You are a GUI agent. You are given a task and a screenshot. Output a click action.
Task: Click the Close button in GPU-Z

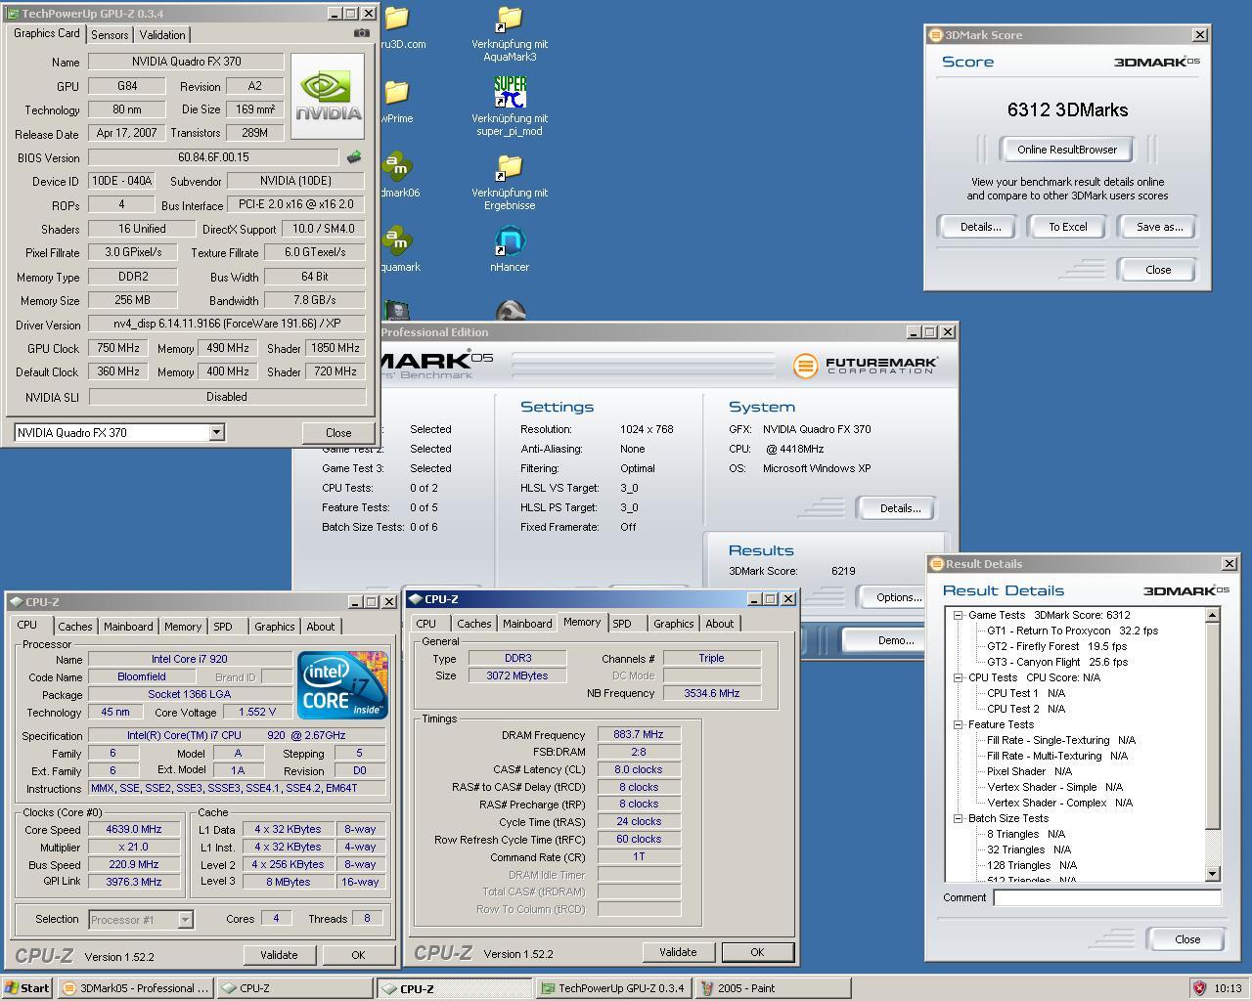pyautogui.click(x=338, y=433)
